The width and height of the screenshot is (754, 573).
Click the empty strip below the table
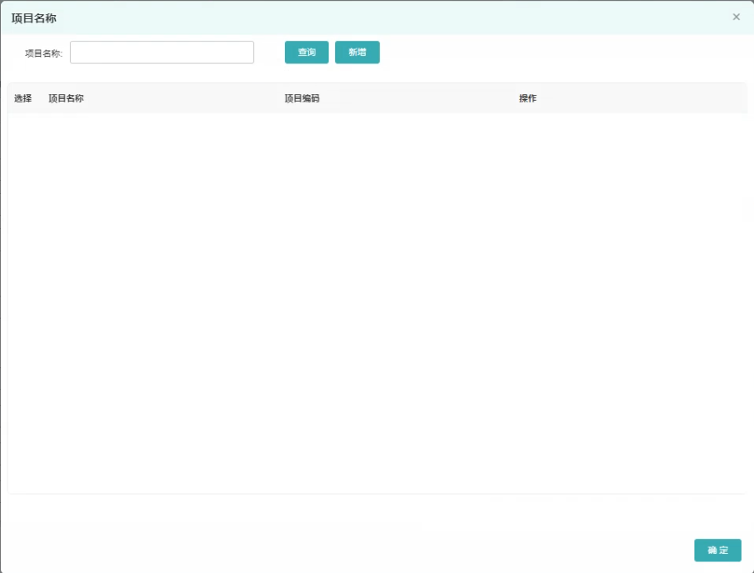pyautogui.click(x=375, y=510)
